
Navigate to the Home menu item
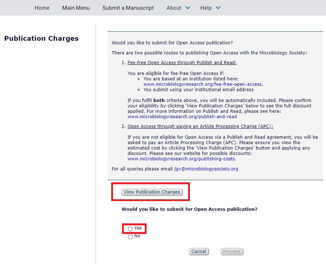click(42, 8)
